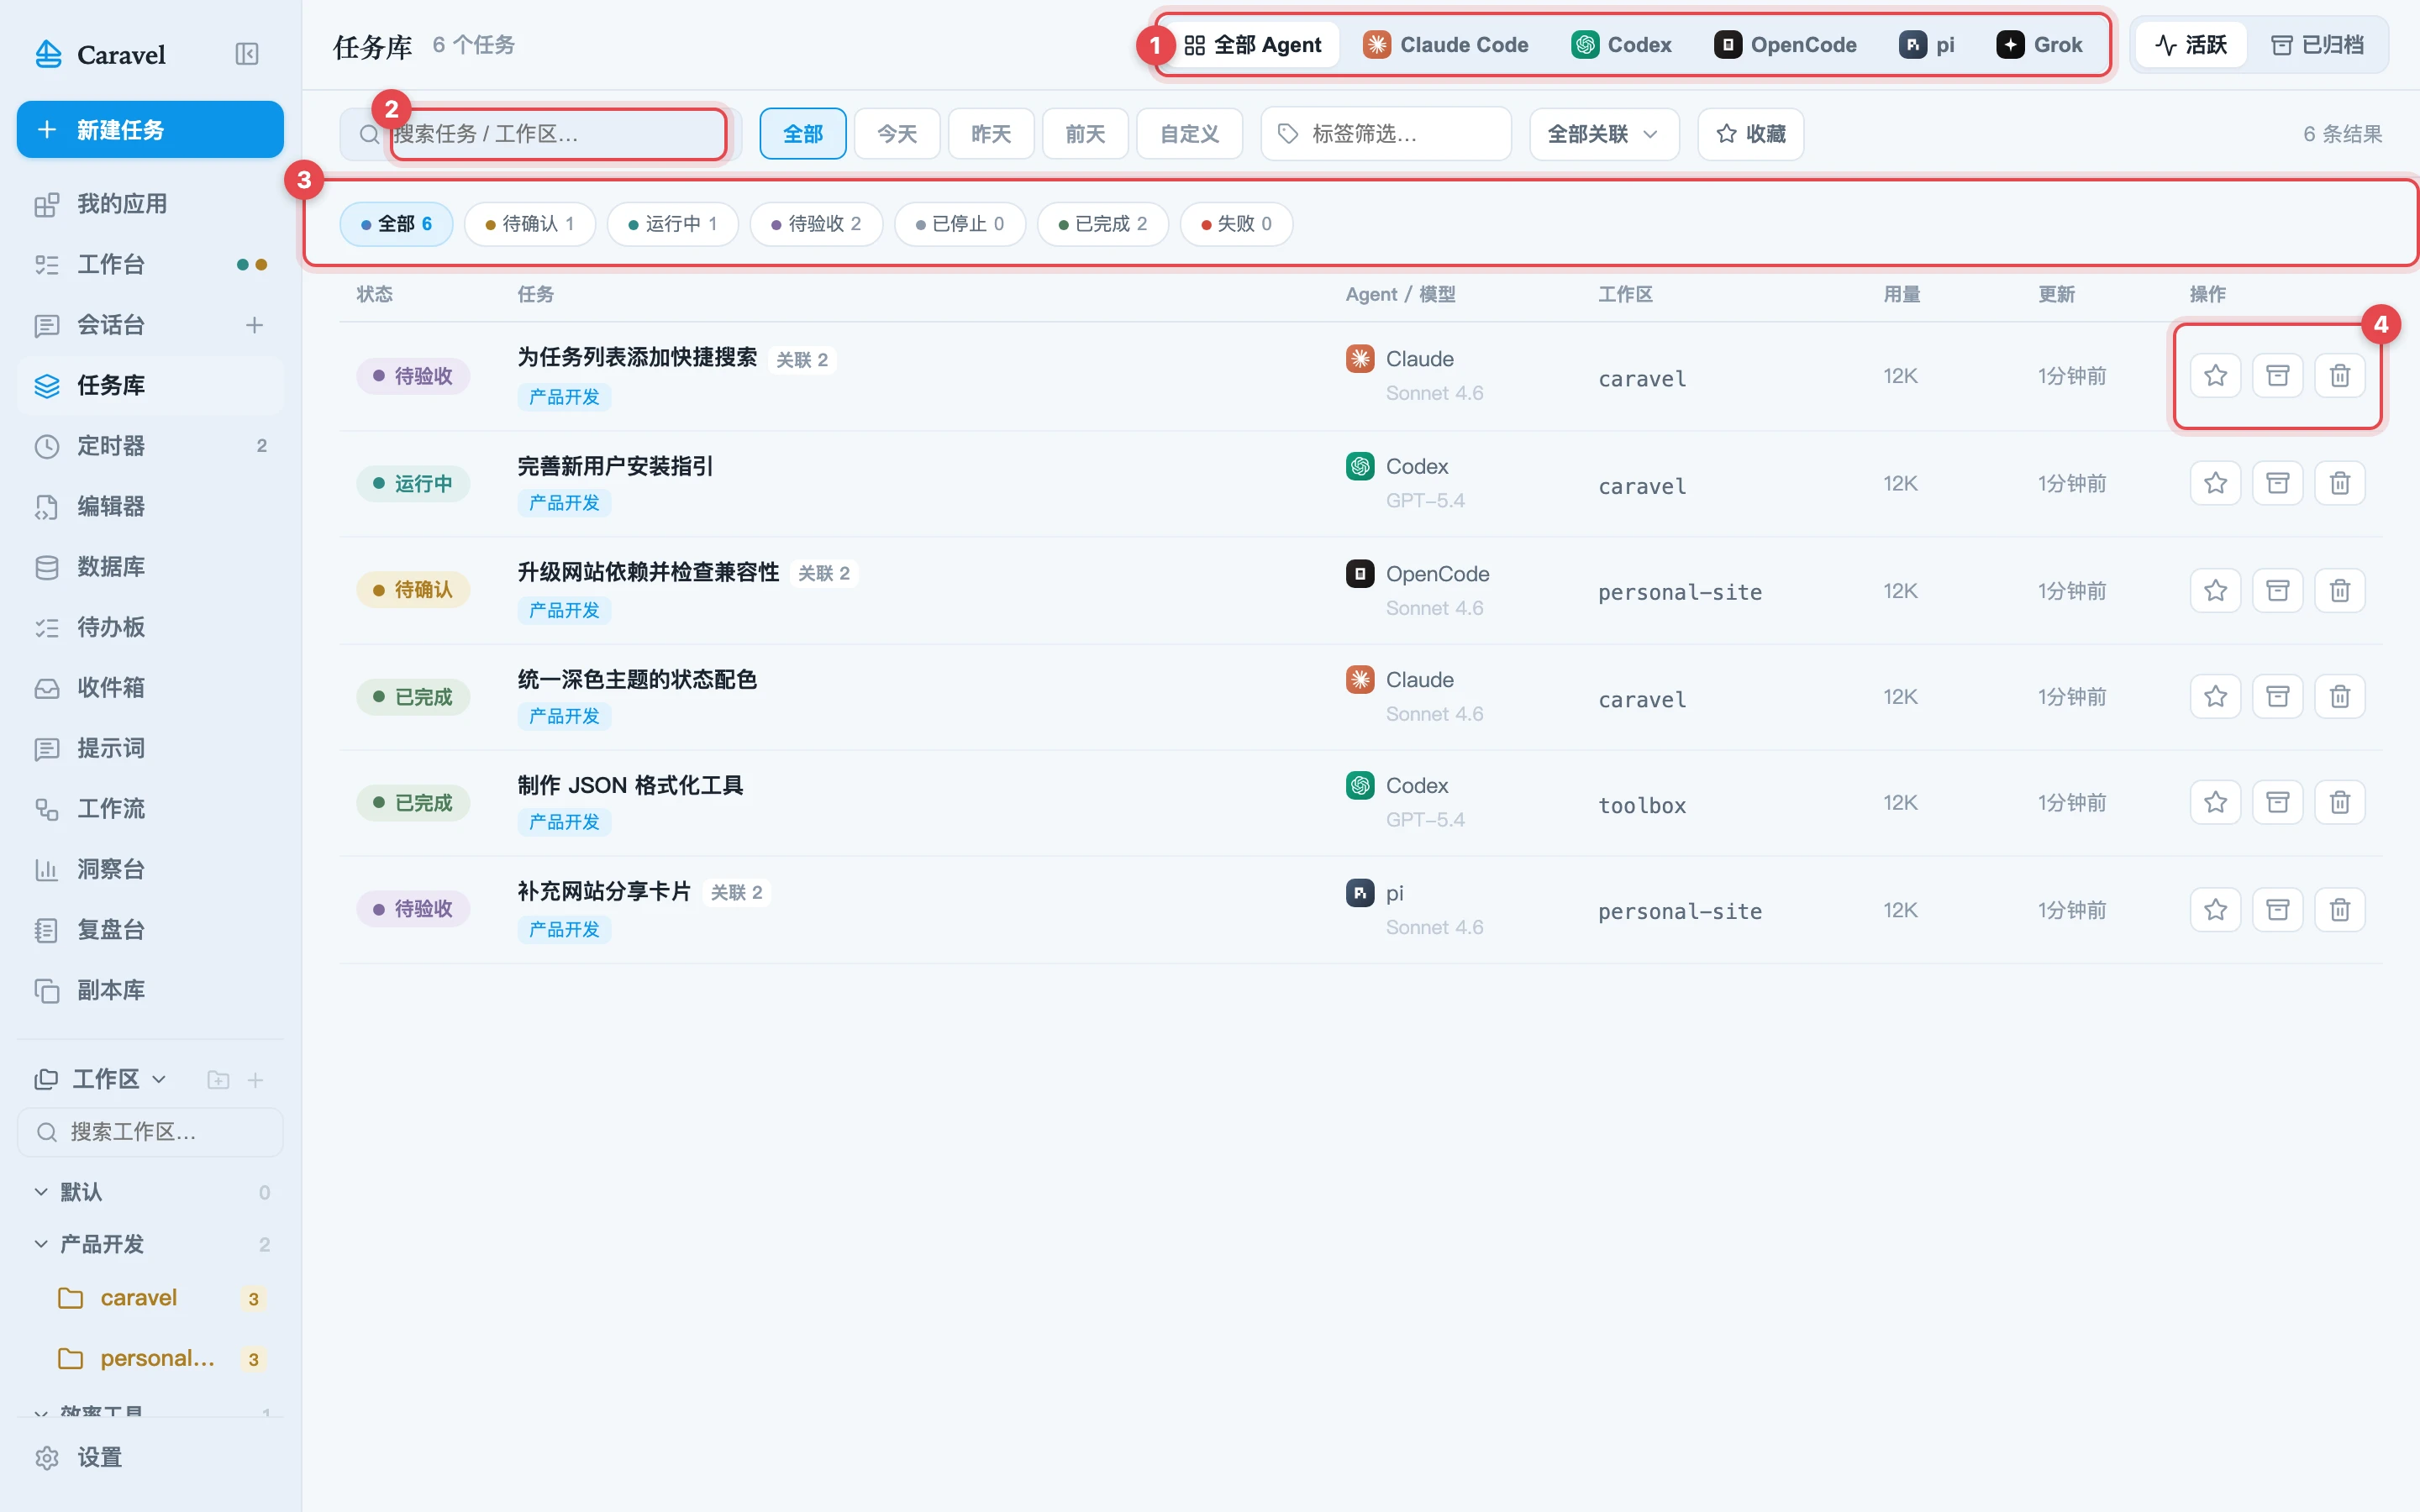Collapse the 产品开发 workspace group
Screen dimensions: 2420x1512
click(x=41, y=1244)
